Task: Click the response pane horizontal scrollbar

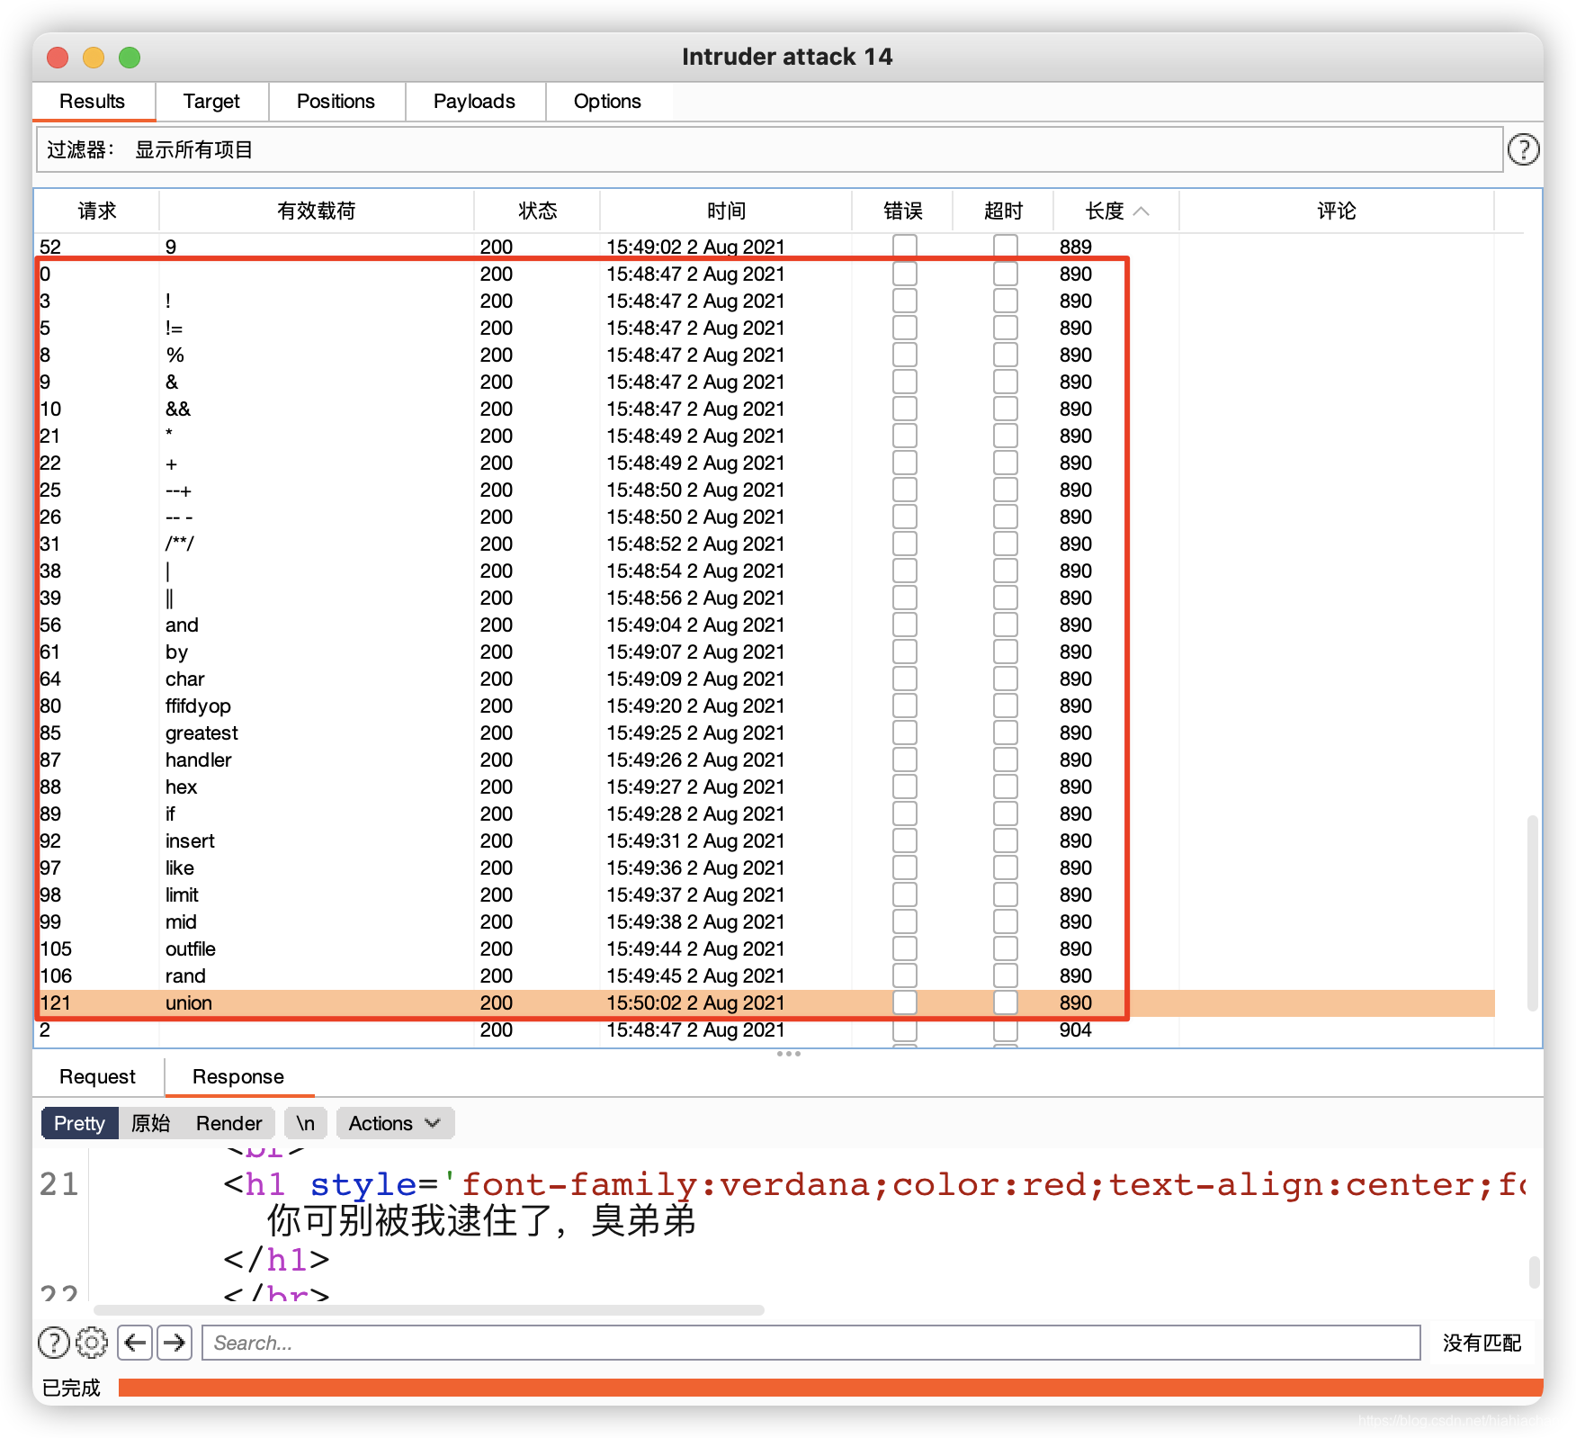Action: tap(429, 1310)
